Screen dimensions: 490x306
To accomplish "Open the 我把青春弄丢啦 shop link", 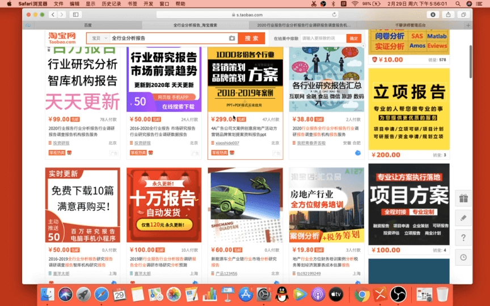I will pyautogui.click(x=311, y=143).
